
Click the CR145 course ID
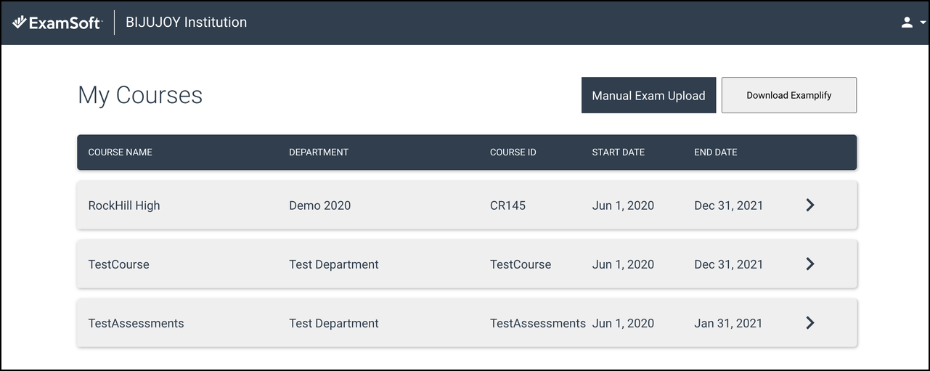pos(507,205)
